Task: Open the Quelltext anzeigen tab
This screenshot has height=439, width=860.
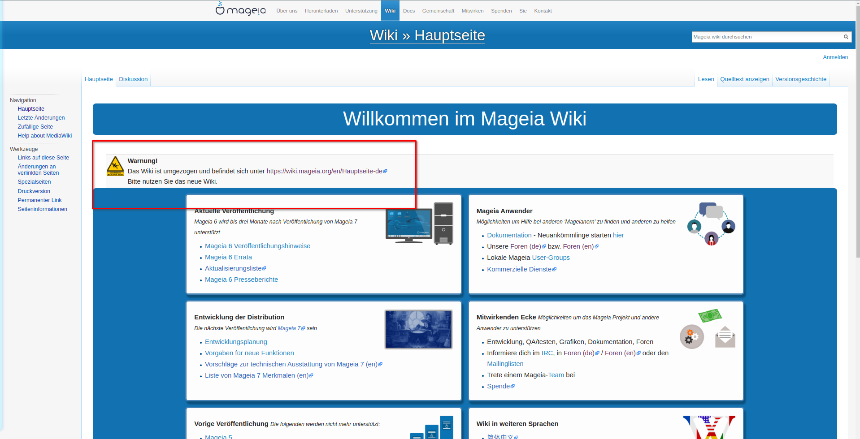Action: tap(744, 79)
